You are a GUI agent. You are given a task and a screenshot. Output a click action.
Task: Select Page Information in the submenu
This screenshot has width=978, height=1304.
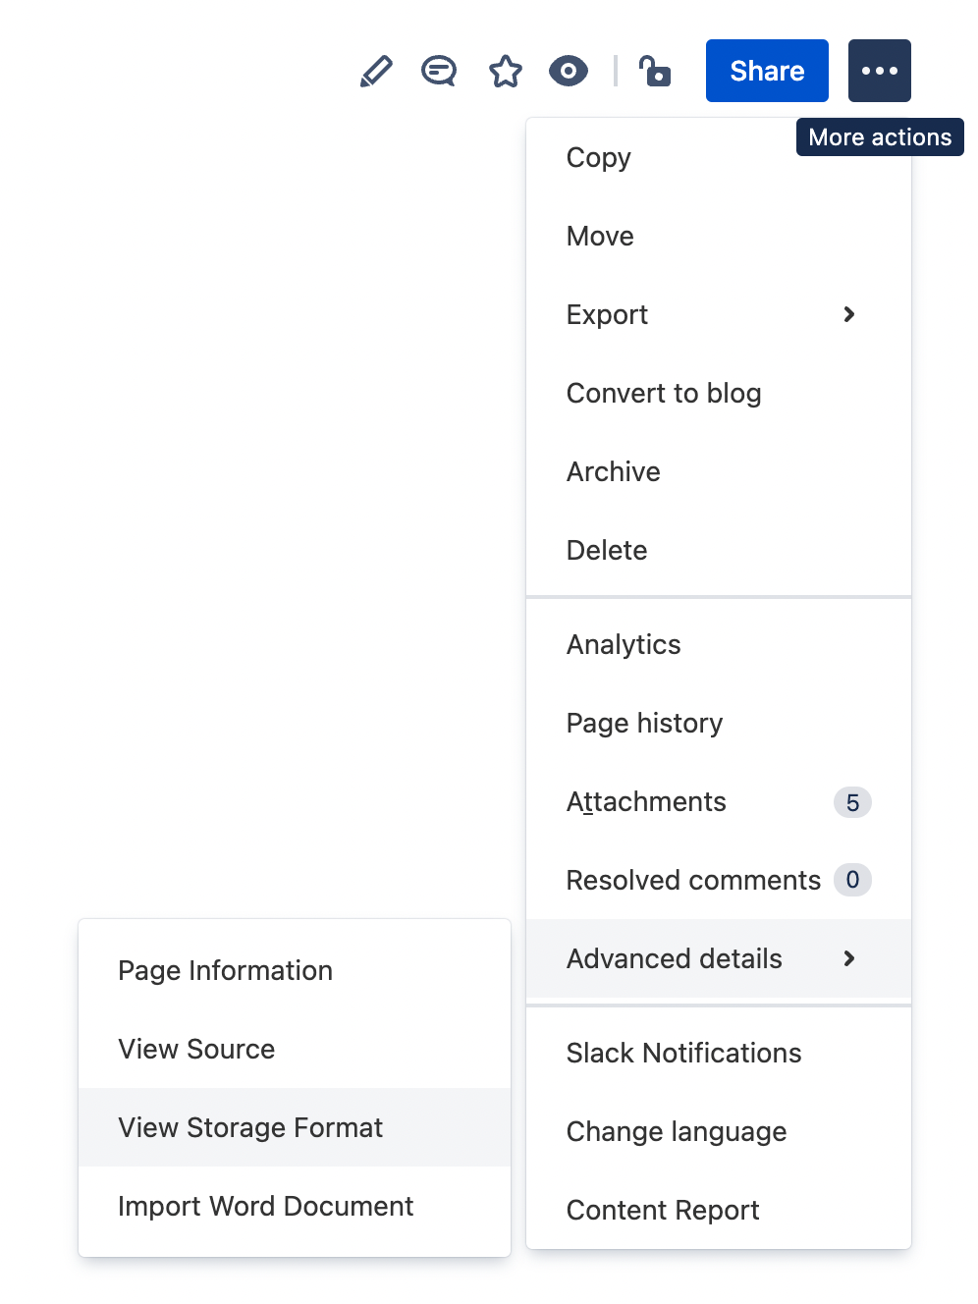coord(225,970)
